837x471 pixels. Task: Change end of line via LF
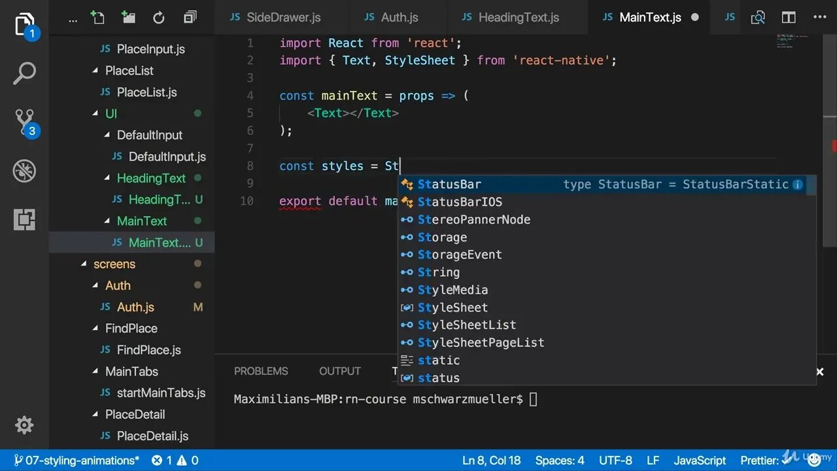pyautogui.click(x=653, y=461)
